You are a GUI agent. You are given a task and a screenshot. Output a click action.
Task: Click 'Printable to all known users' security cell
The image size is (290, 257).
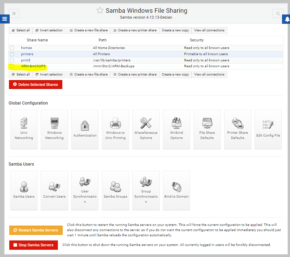tap(206, 54)
